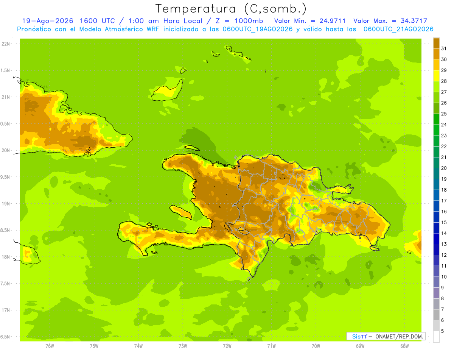
Task: Click the '8.5N' latitude tick label
Action: click(x=6, y=230)
